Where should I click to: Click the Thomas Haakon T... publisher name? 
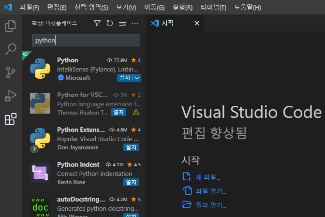tap(83, 113)
